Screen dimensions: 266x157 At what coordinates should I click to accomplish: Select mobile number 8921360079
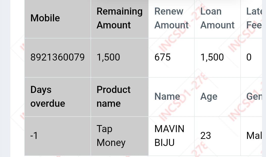(x=57, y=57)
